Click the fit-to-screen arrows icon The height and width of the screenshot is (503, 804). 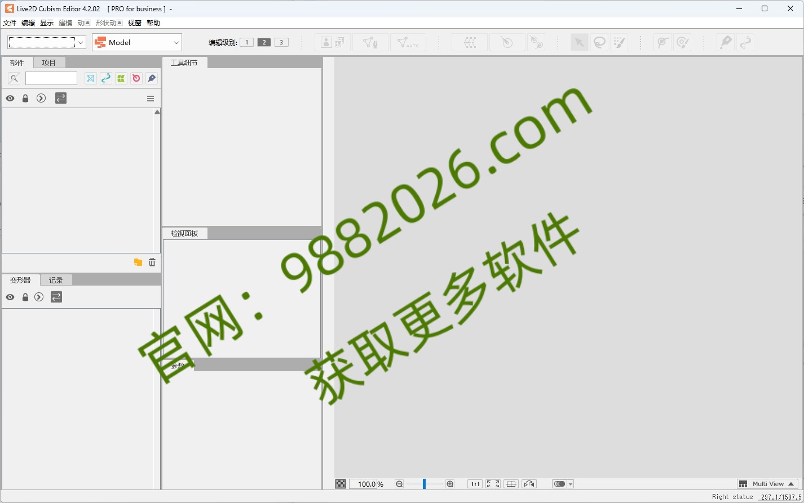coord(493,484)
